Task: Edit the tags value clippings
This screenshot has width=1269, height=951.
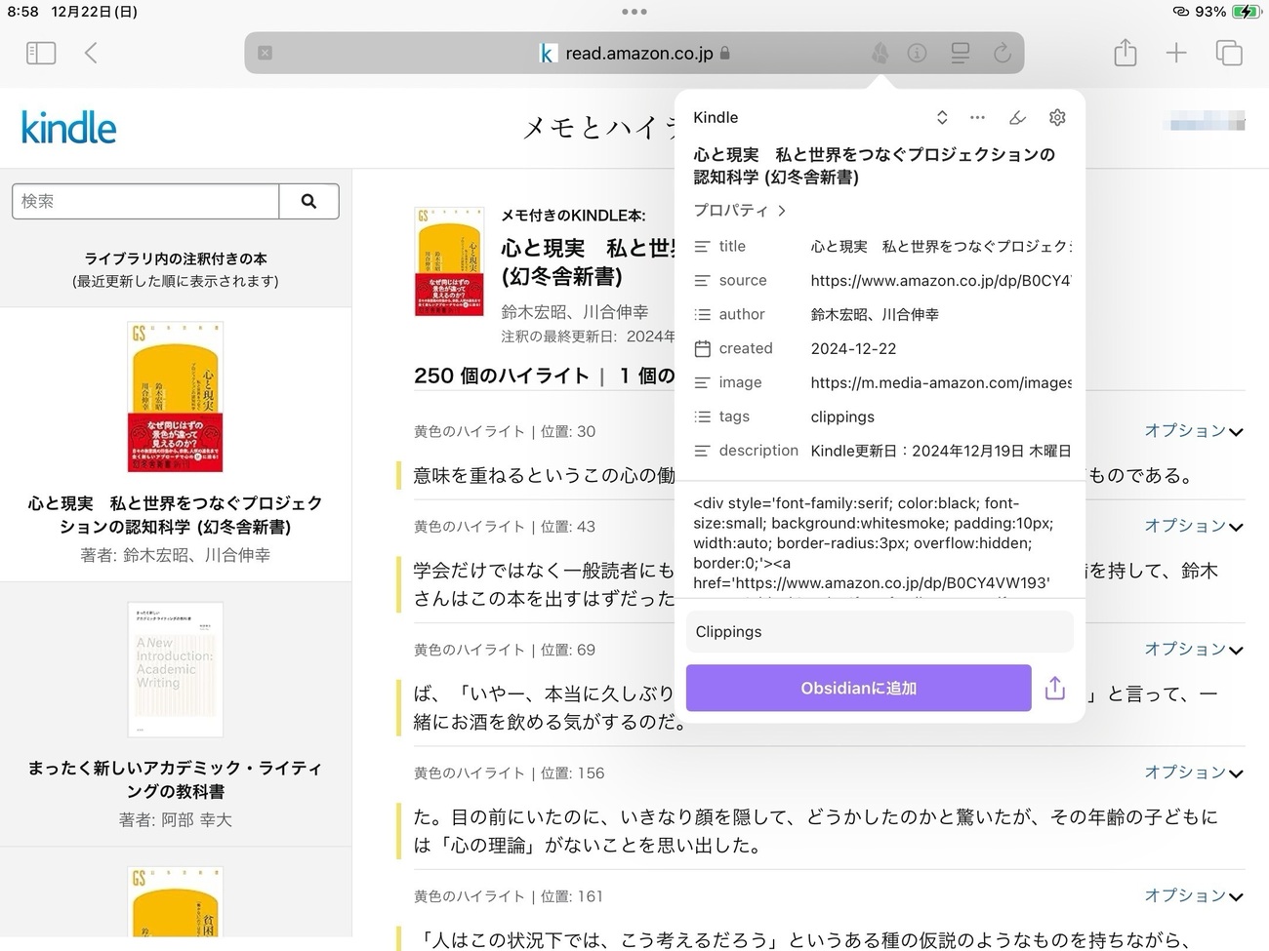Action: point(842,416)
